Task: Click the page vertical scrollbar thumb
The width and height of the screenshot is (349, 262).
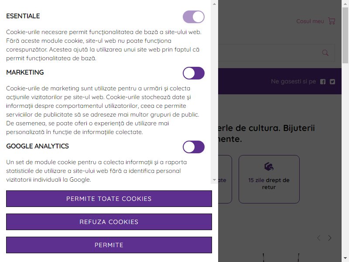Action: 345,35
